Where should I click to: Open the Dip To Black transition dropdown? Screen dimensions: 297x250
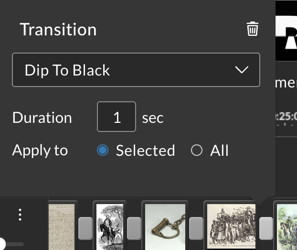tap(136, 70)
